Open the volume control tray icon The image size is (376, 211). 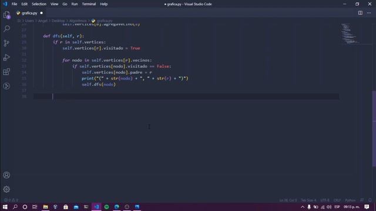click(x=329, y=207)
